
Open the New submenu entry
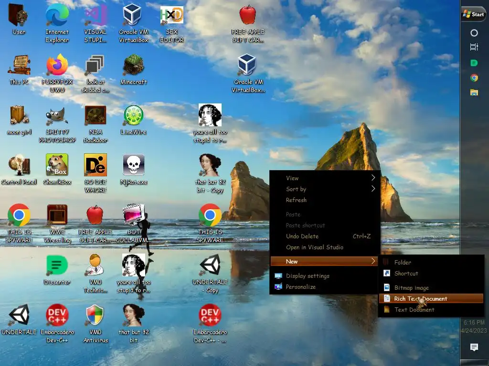click(325, 262)
